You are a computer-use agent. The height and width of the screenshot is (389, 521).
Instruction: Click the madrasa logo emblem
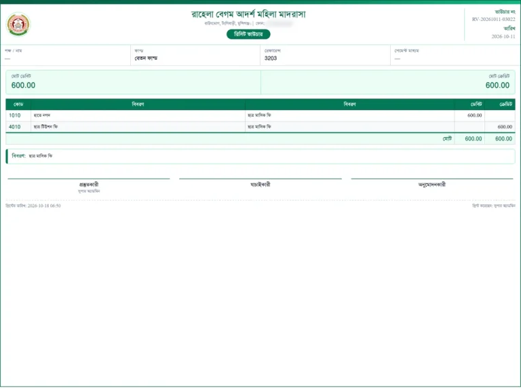(18, 24)
